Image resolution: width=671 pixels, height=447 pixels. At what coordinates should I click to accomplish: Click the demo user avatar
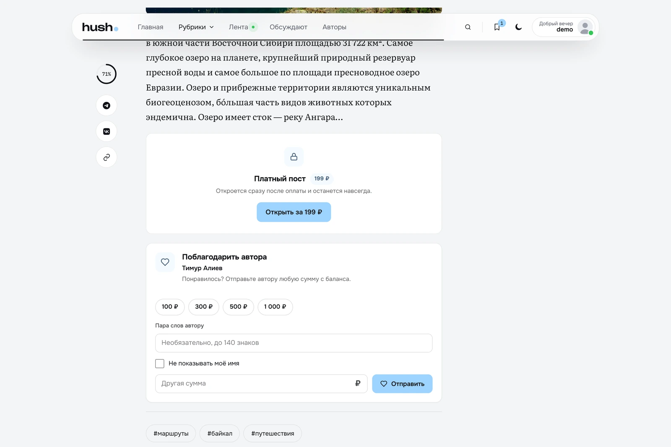tap(585, 27)
